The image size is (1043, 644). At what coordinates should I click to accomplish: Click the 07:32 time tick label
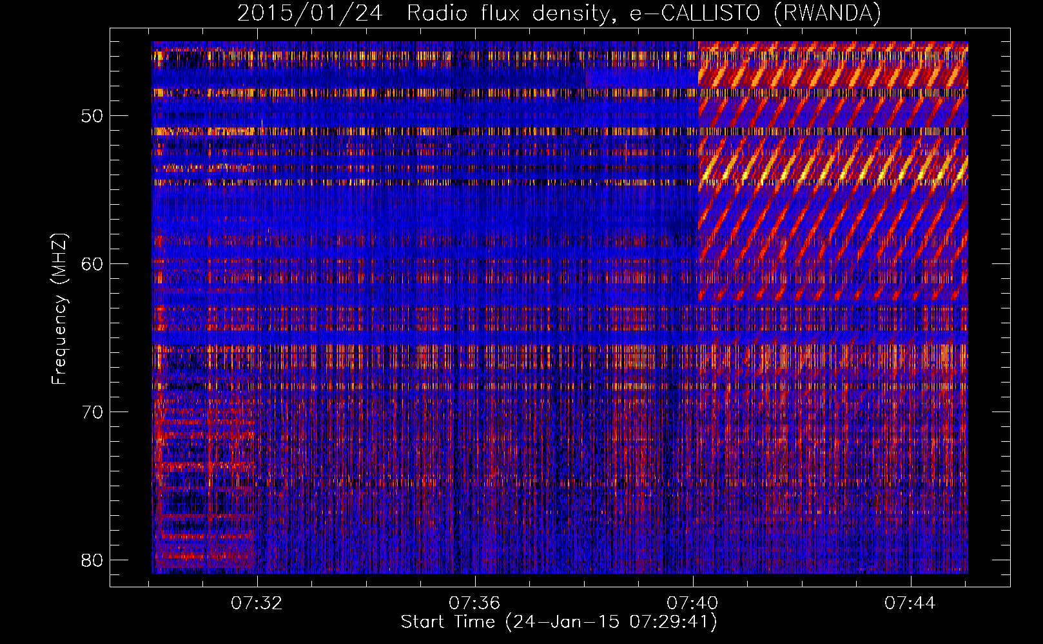(257, 603)
